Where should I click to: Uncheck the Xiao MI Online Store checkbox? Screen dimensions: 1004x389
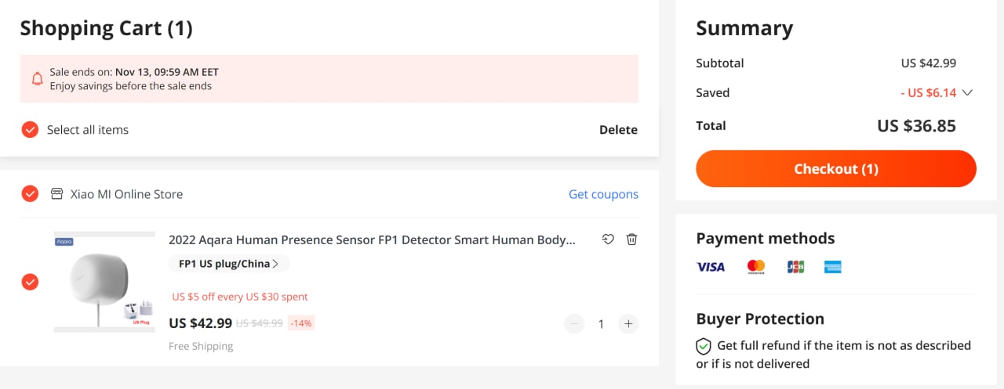coord(30,193)
